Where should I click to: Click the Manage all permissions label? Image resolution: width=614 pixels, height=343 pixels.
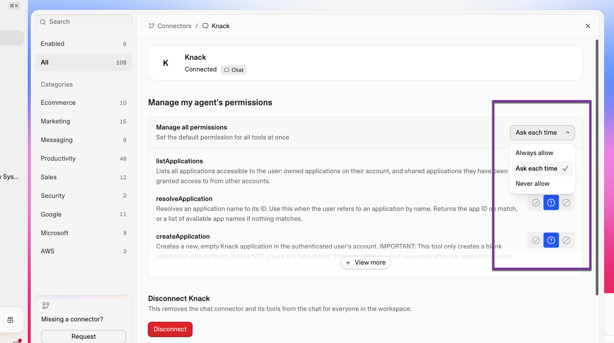click(192, 127)
